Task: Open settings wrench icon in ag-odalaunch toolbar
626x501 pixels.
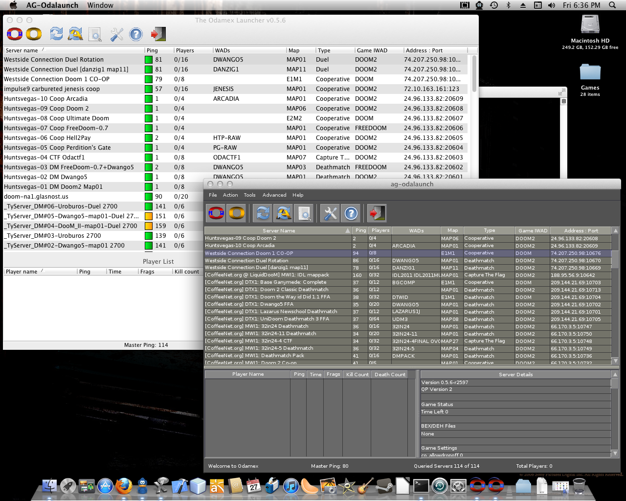Action: click(x=331, y=213)
